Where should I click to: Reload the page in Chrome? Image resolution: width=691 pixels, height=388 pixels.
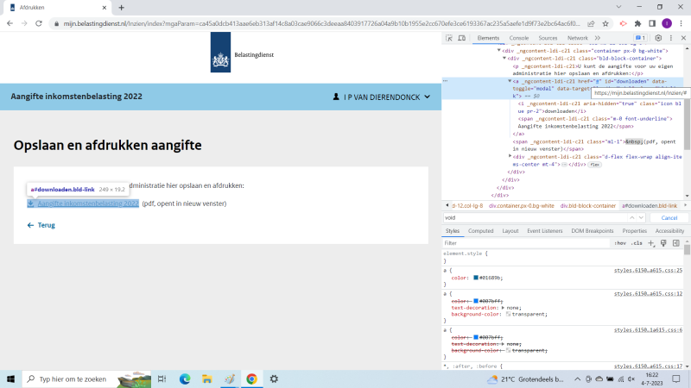40,23
